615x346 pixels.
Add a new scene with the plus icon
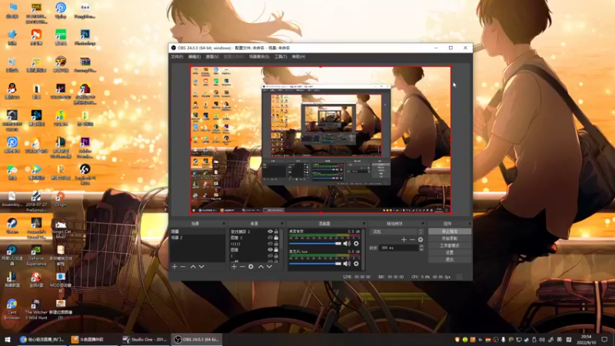(x=175, y=266)
